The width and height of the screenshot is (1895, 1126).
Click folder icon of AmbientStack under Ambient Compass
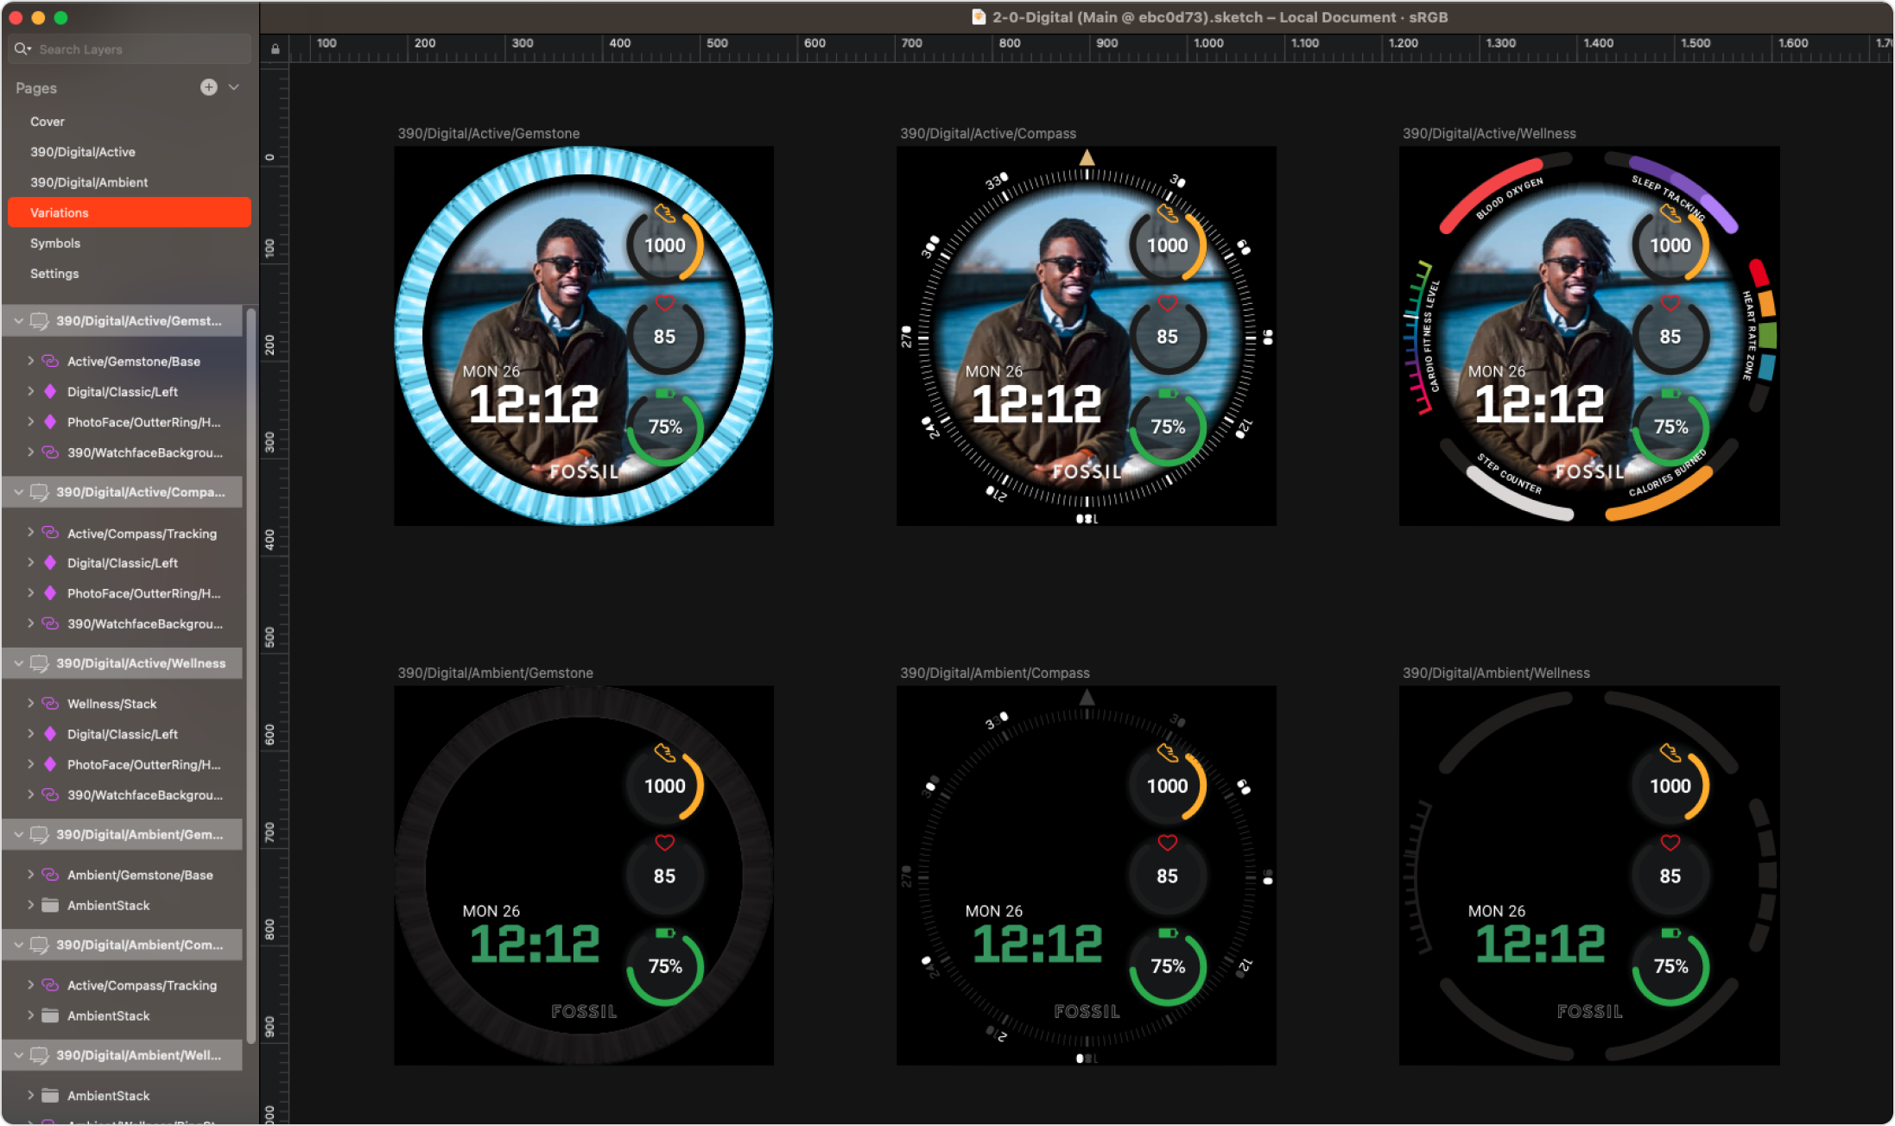point(50,1015)
